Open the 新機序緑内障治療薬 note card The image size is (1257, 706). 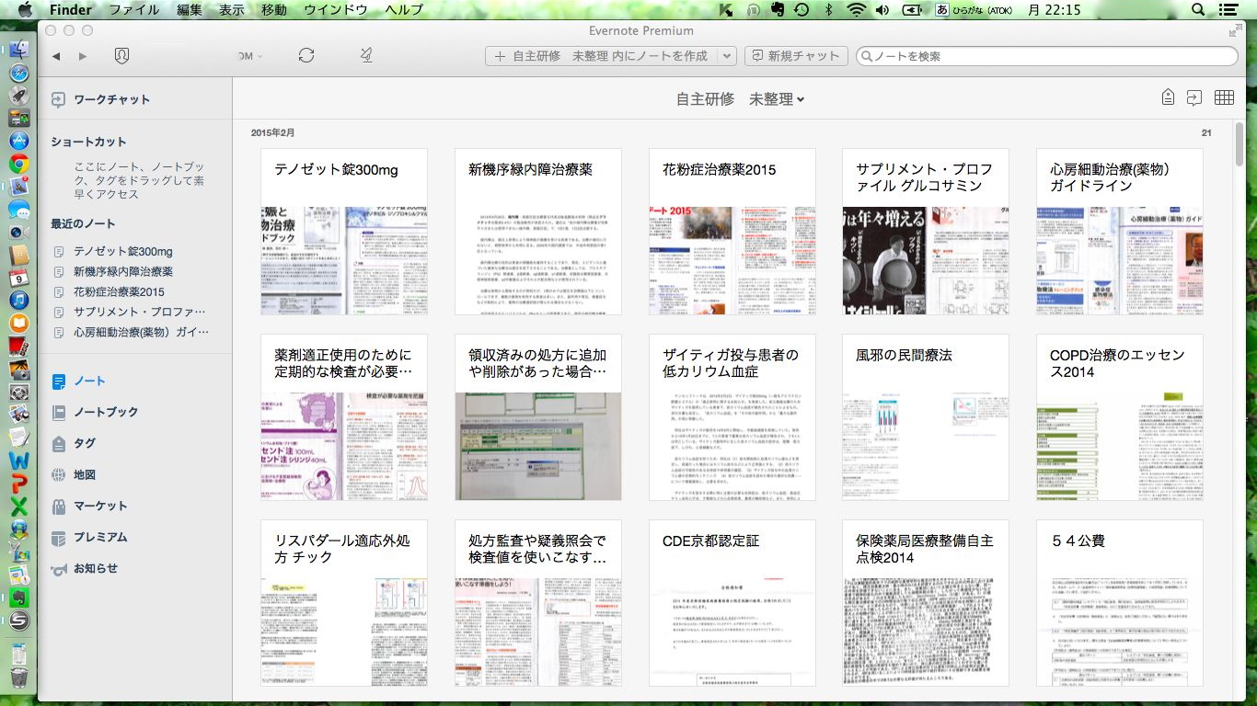click(x=538, y=232)
